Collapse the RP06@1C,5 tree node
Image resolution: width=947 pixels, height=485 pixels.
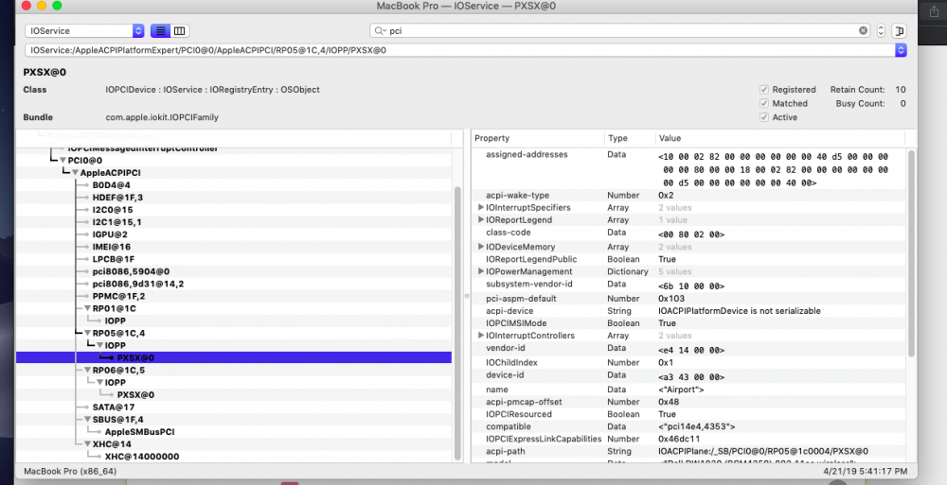86,370
